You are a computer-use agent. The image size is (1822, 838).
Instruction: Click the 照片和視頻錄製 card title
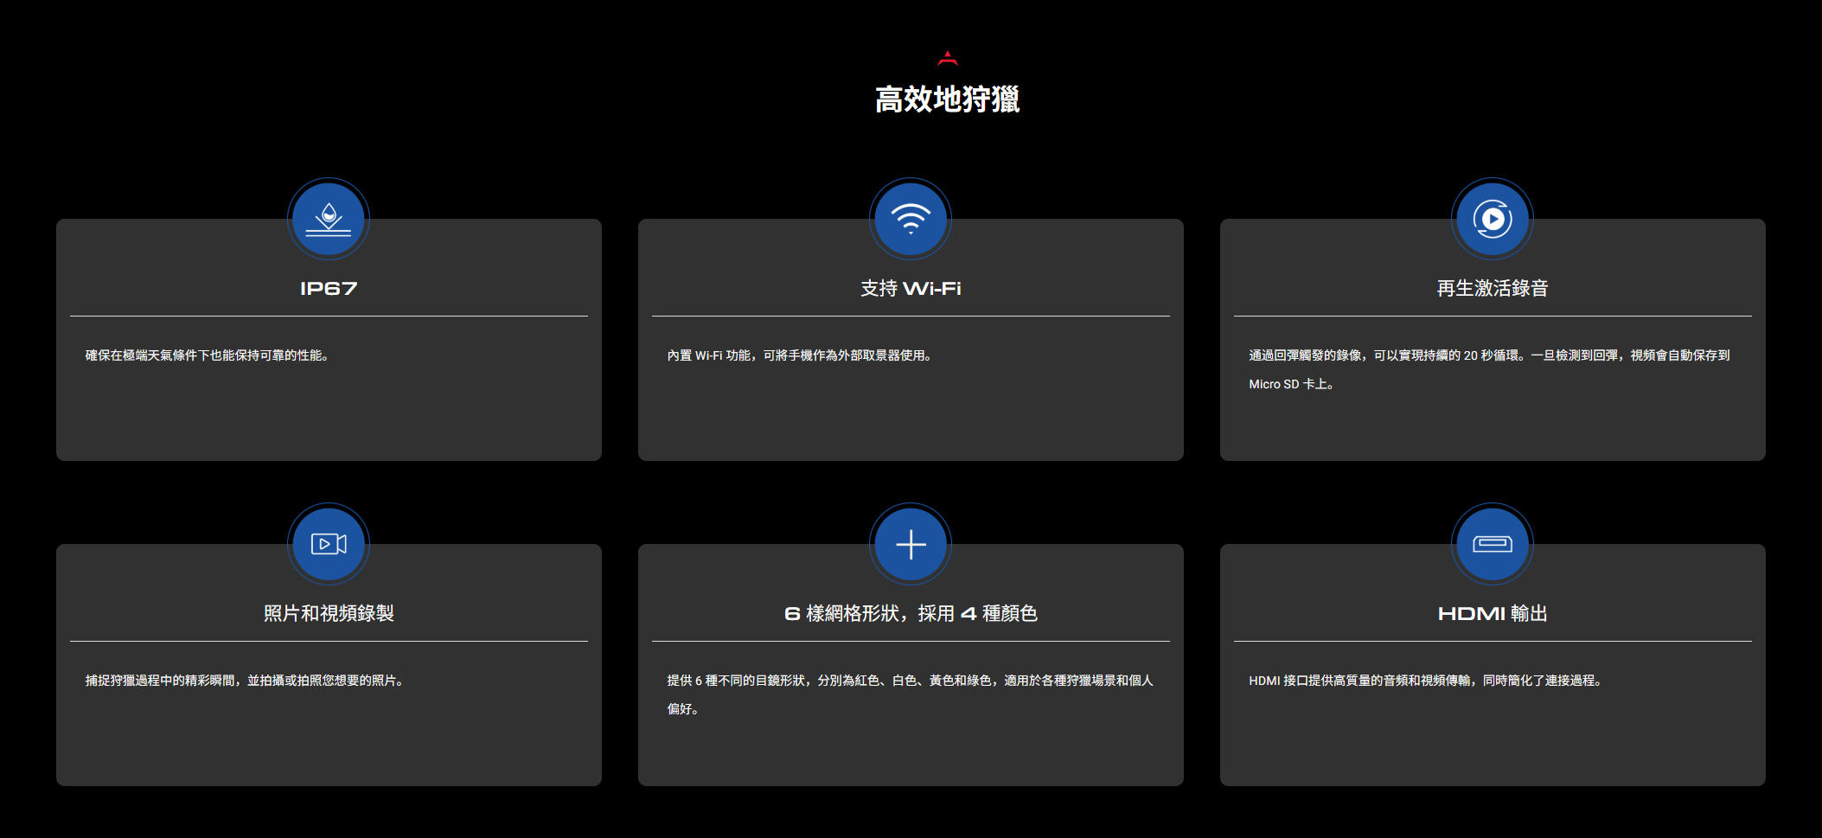[x=329, y=613]
